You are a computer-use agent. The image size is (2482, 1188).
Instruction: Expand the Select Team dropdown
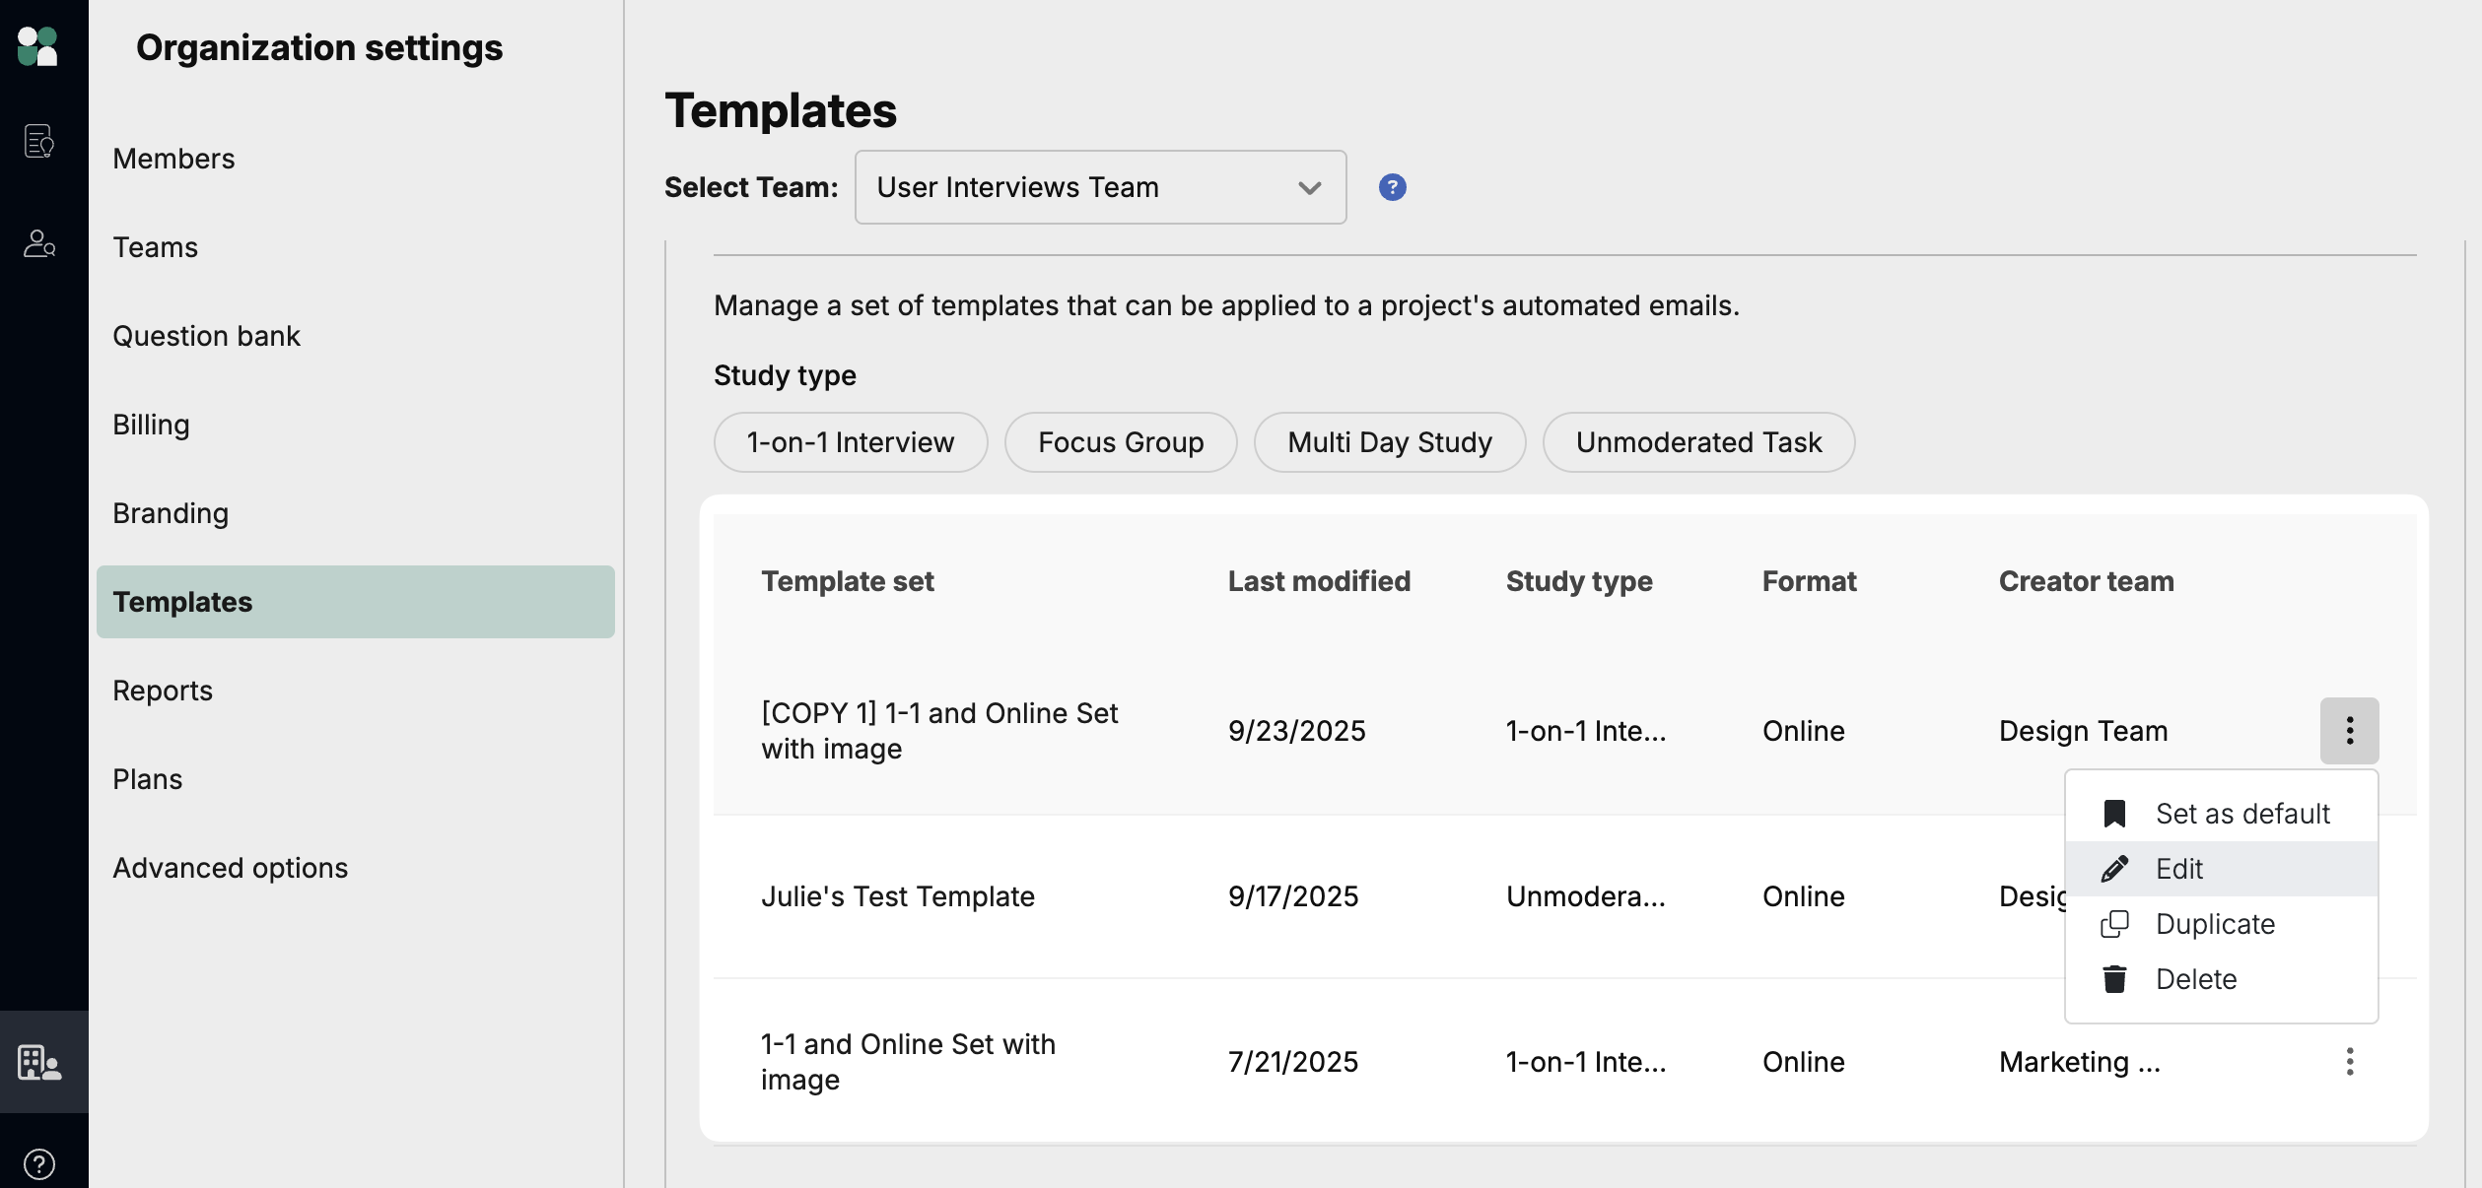(x=1099, y=187)
